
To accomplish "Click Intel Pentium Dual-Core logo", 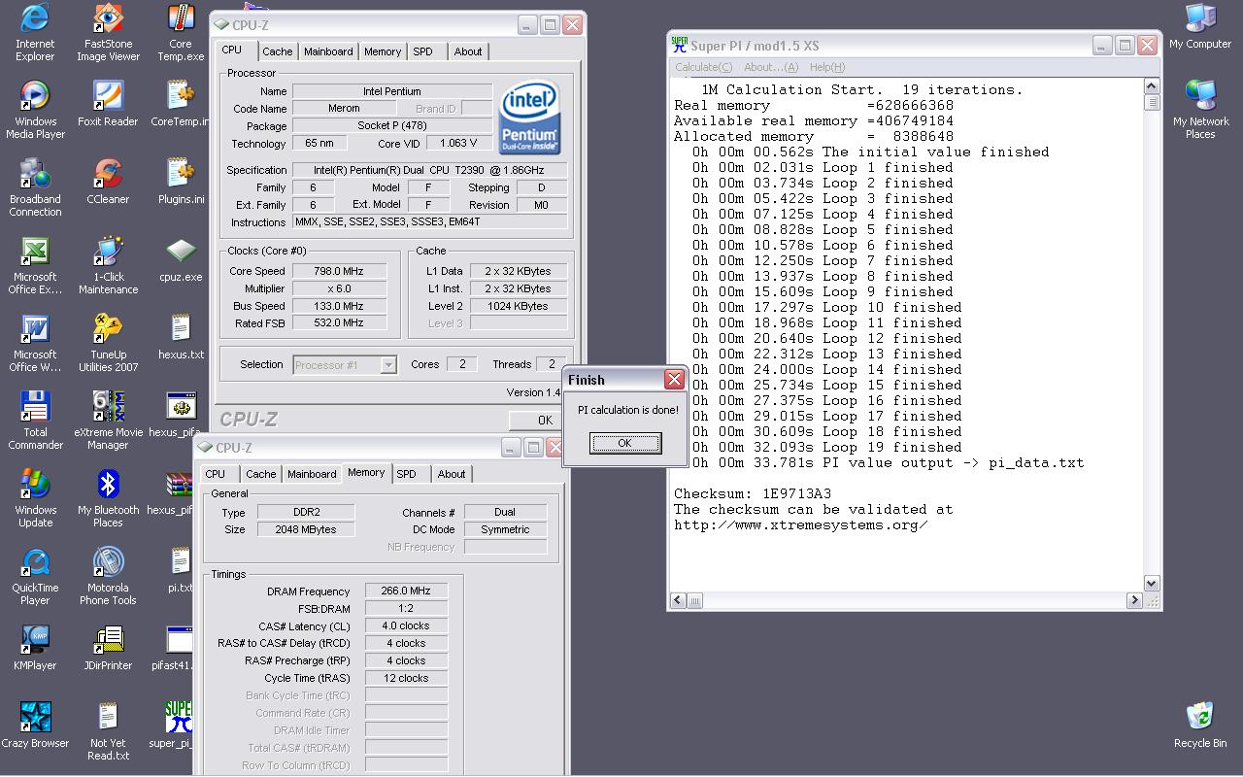I will pyautogui.click(x=529, y=118).
